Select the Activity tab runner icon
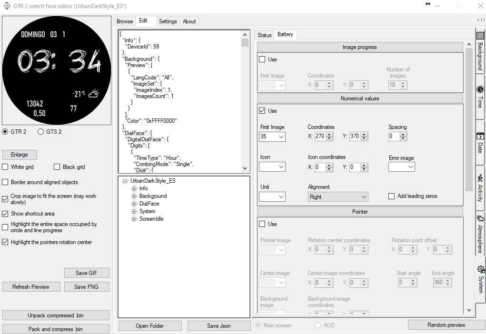The height and width of the screenshot is (334, 486). [x=480, y=178]
